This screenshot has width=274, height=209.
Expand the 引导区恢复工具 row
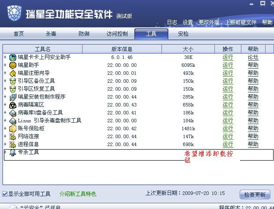[x=5, y=89]
